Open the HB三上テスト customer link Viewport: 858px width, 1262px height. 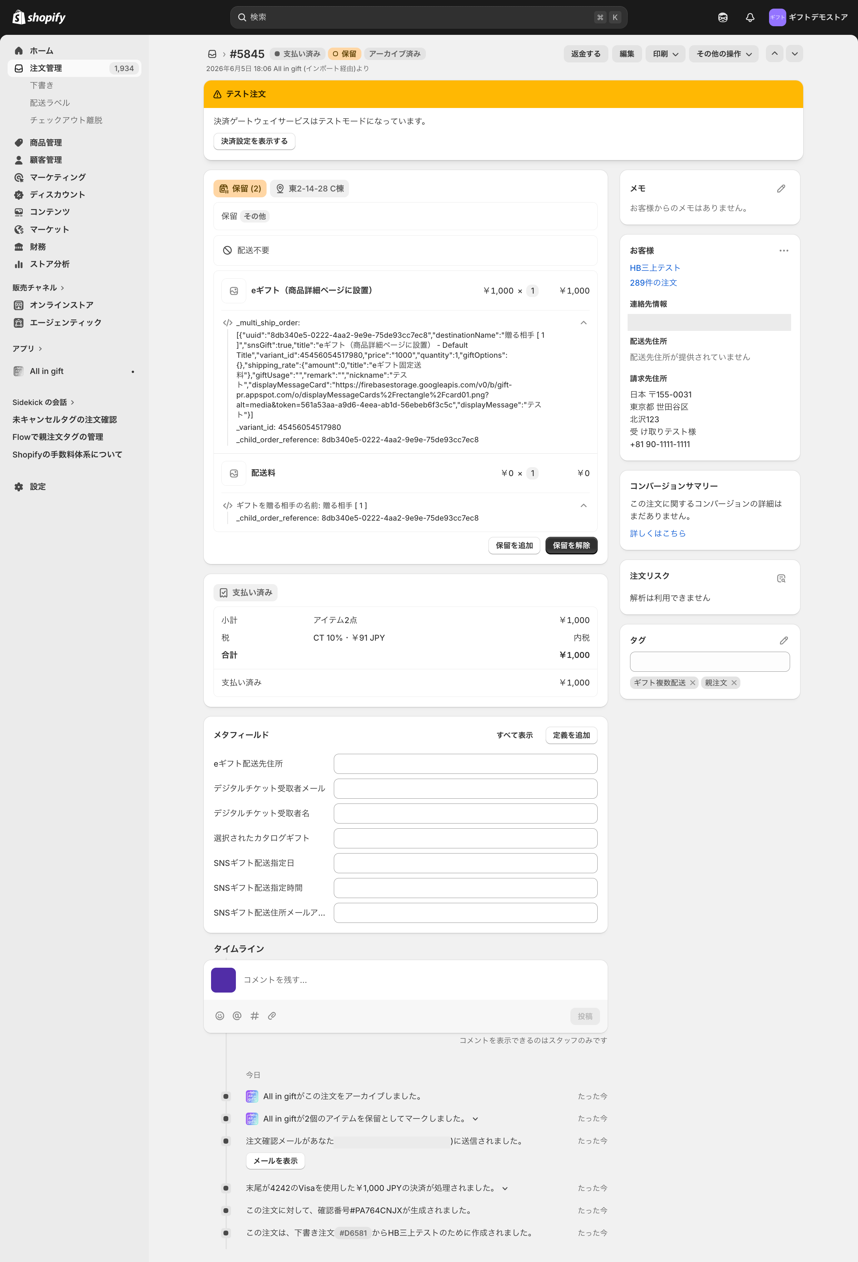pos(655,268)
